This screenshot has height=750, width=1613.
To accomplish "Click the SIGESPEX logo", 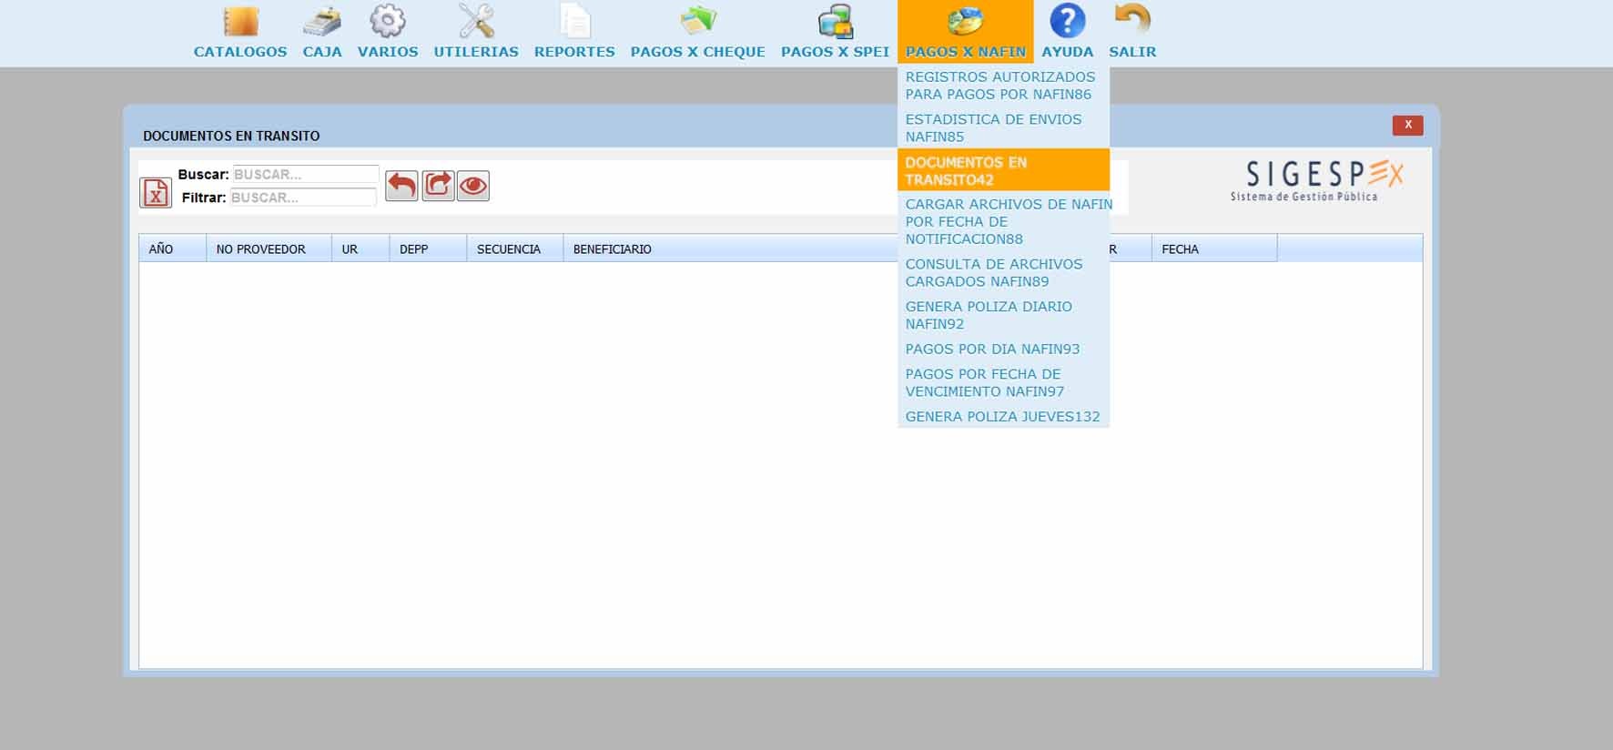I will (x=1316, y=180).
